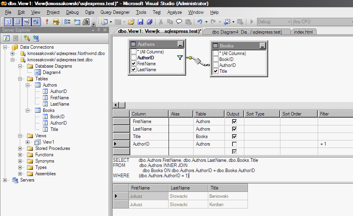Show the Criteria pane toolbar icon
Viewport: 353px width, 216px height.
click(x=17, y=22)
